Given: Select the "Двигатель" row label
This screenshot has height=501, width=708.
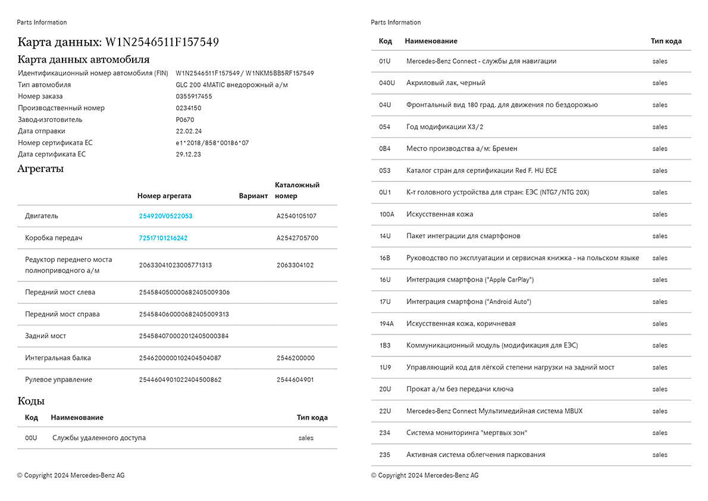Looking at the screenshot, I should [42, 216].
